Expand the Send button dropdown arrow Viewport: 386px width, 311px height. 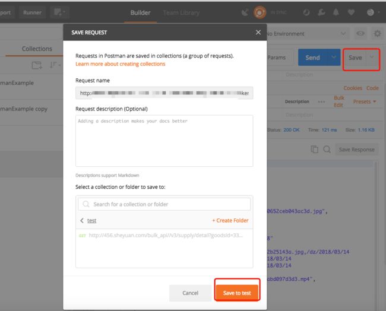[x=334, y=58]
